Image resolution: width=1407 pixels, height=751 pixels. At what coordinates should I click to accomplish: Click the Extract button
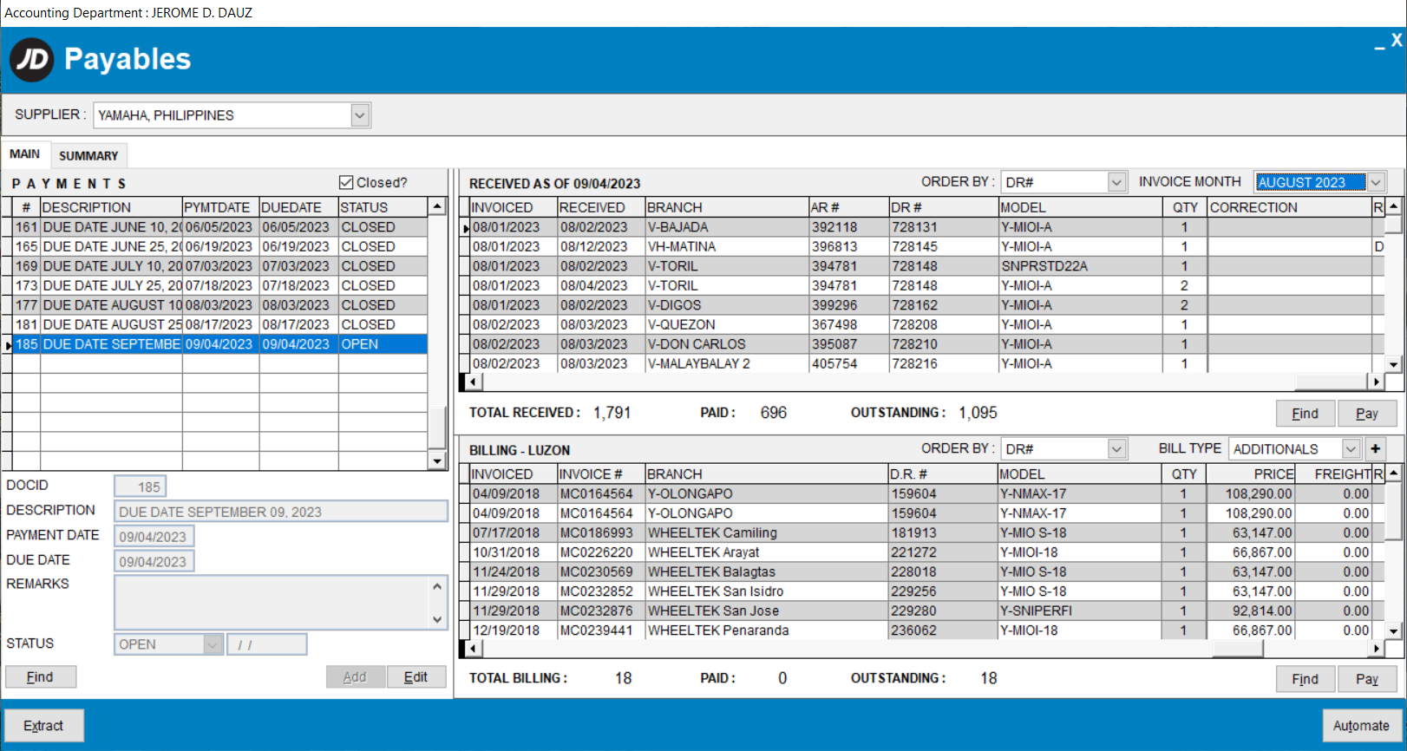tap(44, 726)
